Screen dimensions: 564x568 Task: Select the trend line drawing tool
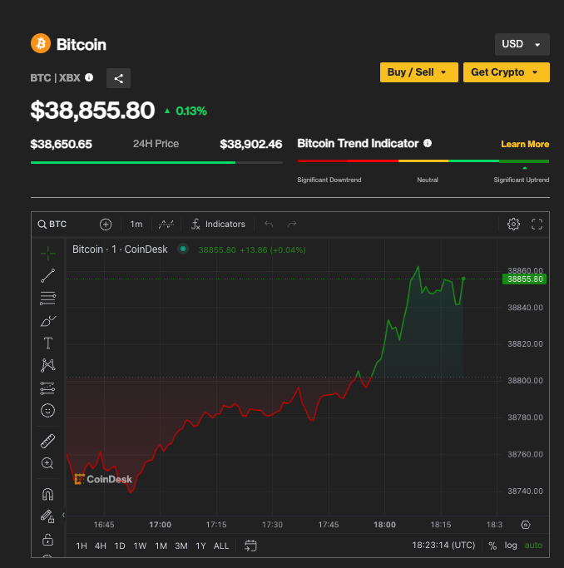(47, 275)
